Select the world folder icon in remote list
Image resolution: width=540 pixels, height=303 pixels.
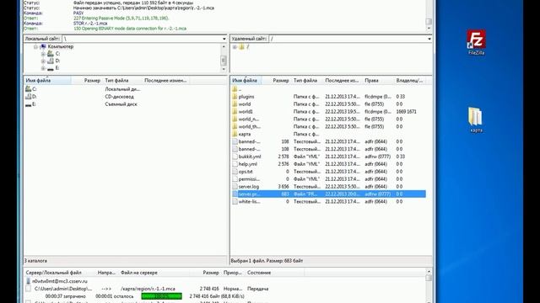235,104
